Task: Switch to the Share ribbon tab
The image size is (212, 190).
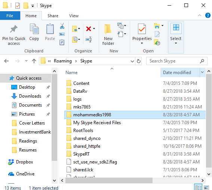Action: point(53,16)
